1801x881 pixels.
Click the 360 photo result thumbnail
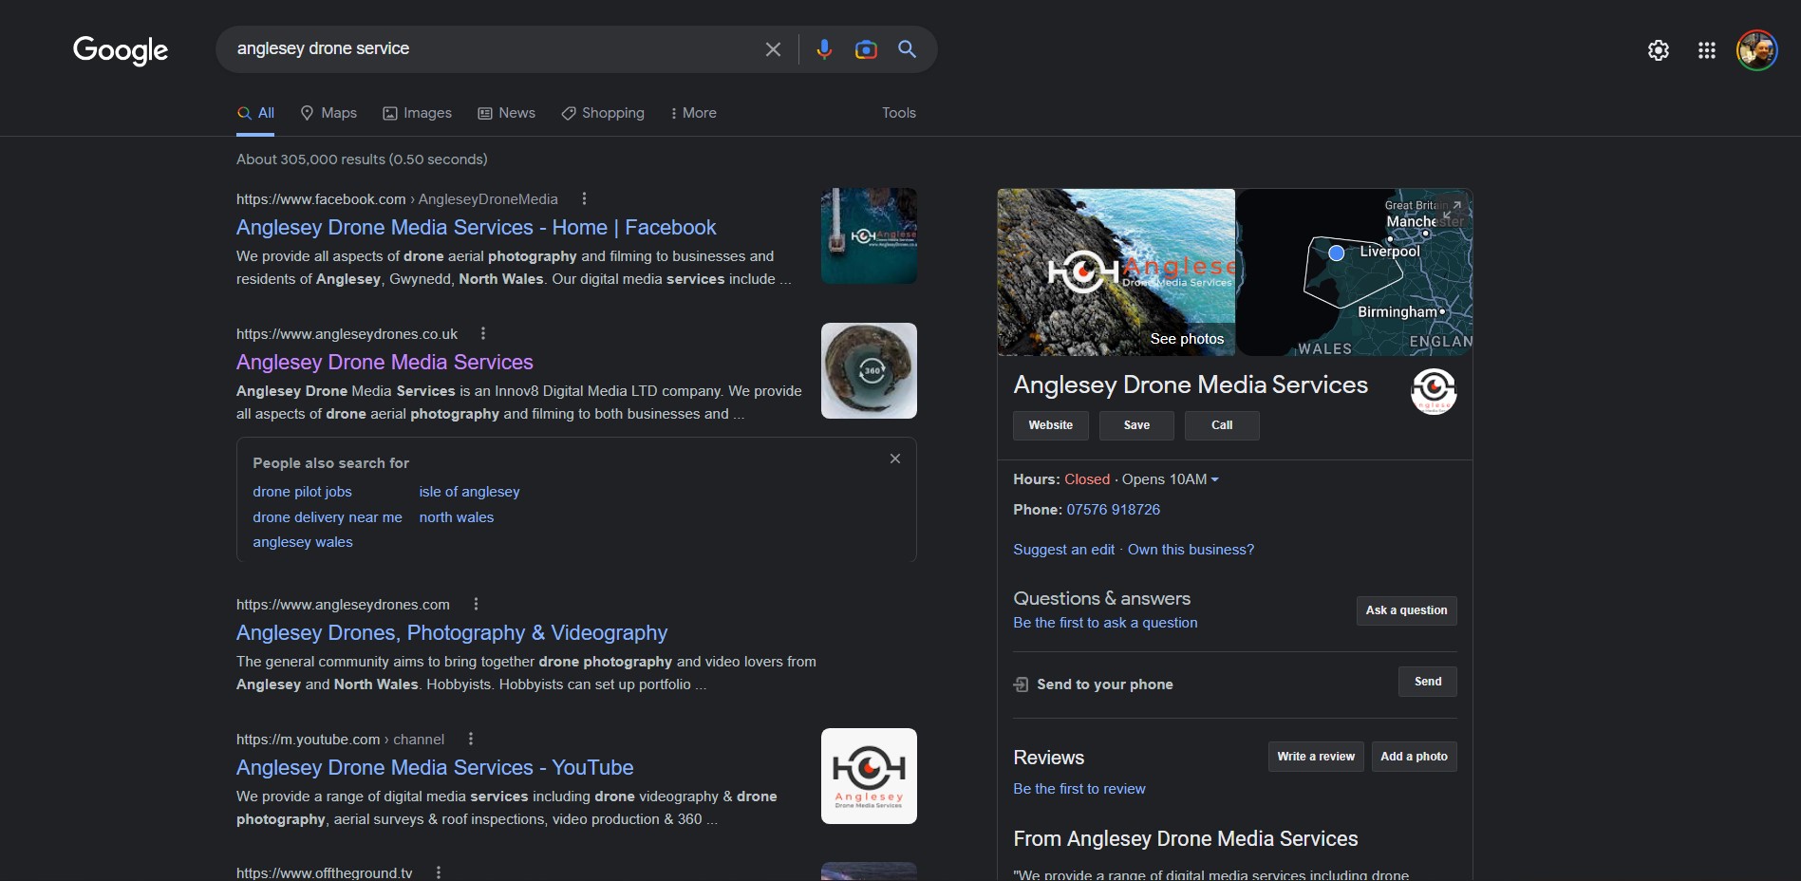(869, 371)
